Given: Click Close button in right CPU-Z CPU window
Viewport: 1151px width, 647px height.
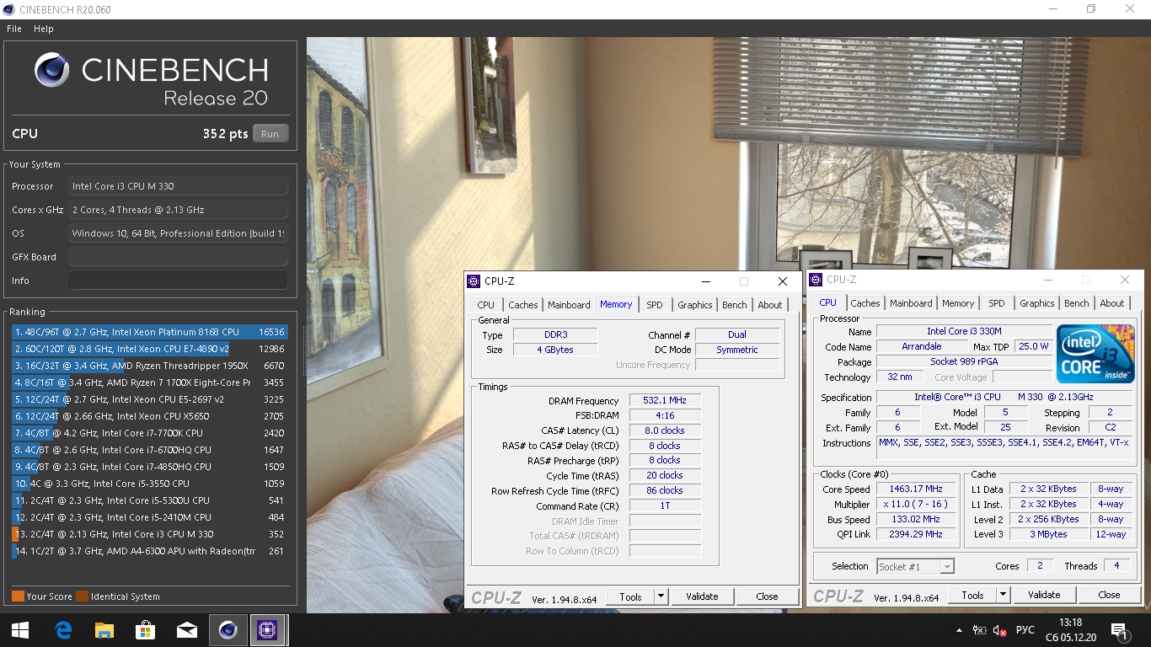Looking at the screenshot, I should point(1109,595).
